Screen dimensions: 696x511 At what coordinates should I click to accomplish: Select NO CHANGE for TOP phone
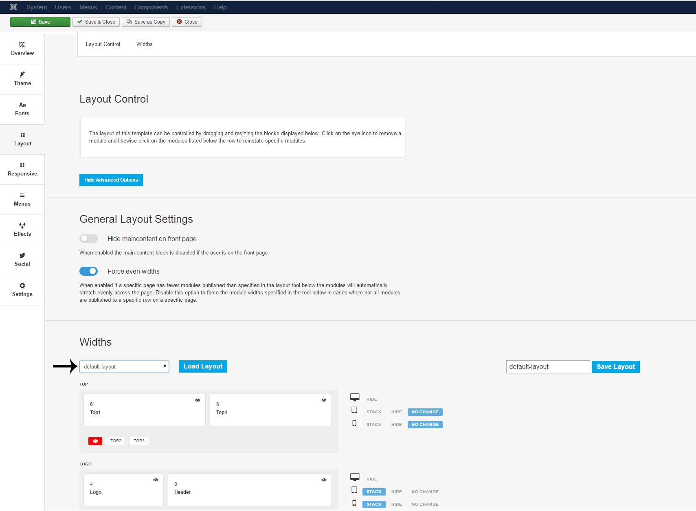point(425,425)
